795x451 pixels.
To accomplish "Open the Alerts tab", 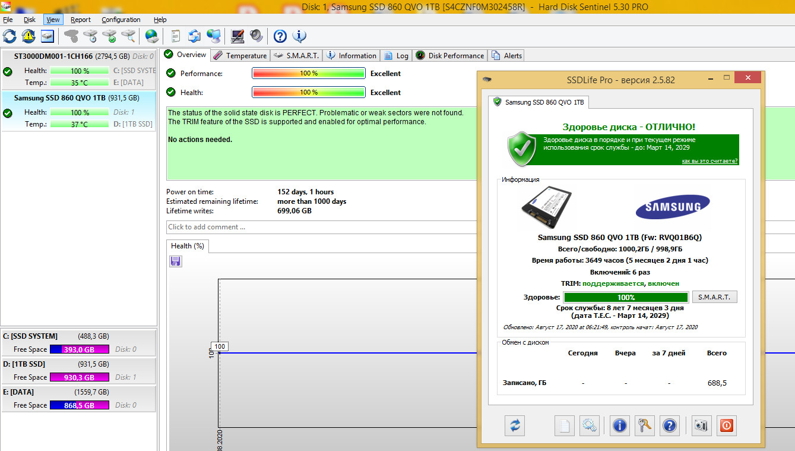I will tap(507, 55).
